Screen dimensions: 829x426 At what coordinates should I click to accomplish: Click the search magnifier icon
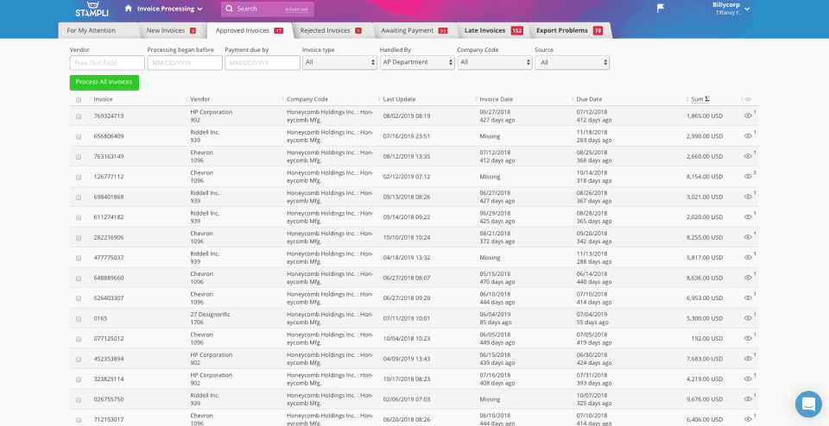point(230,9)
